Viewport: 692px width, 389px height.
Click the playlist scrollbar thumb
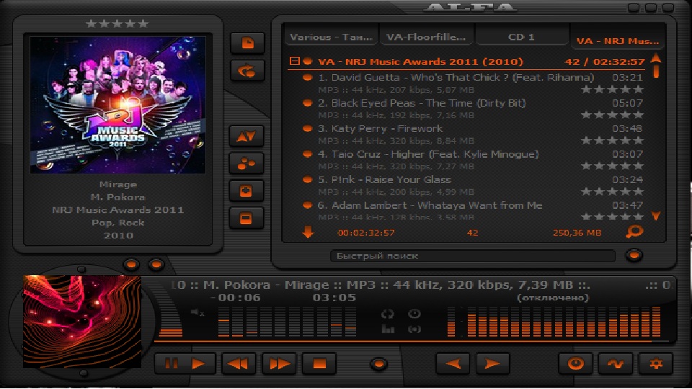coord(656,71)
